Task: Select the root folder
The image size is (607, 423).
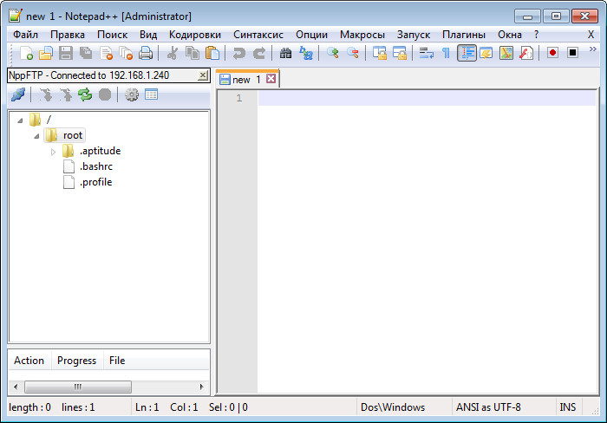Action: [x=73, y=135]
